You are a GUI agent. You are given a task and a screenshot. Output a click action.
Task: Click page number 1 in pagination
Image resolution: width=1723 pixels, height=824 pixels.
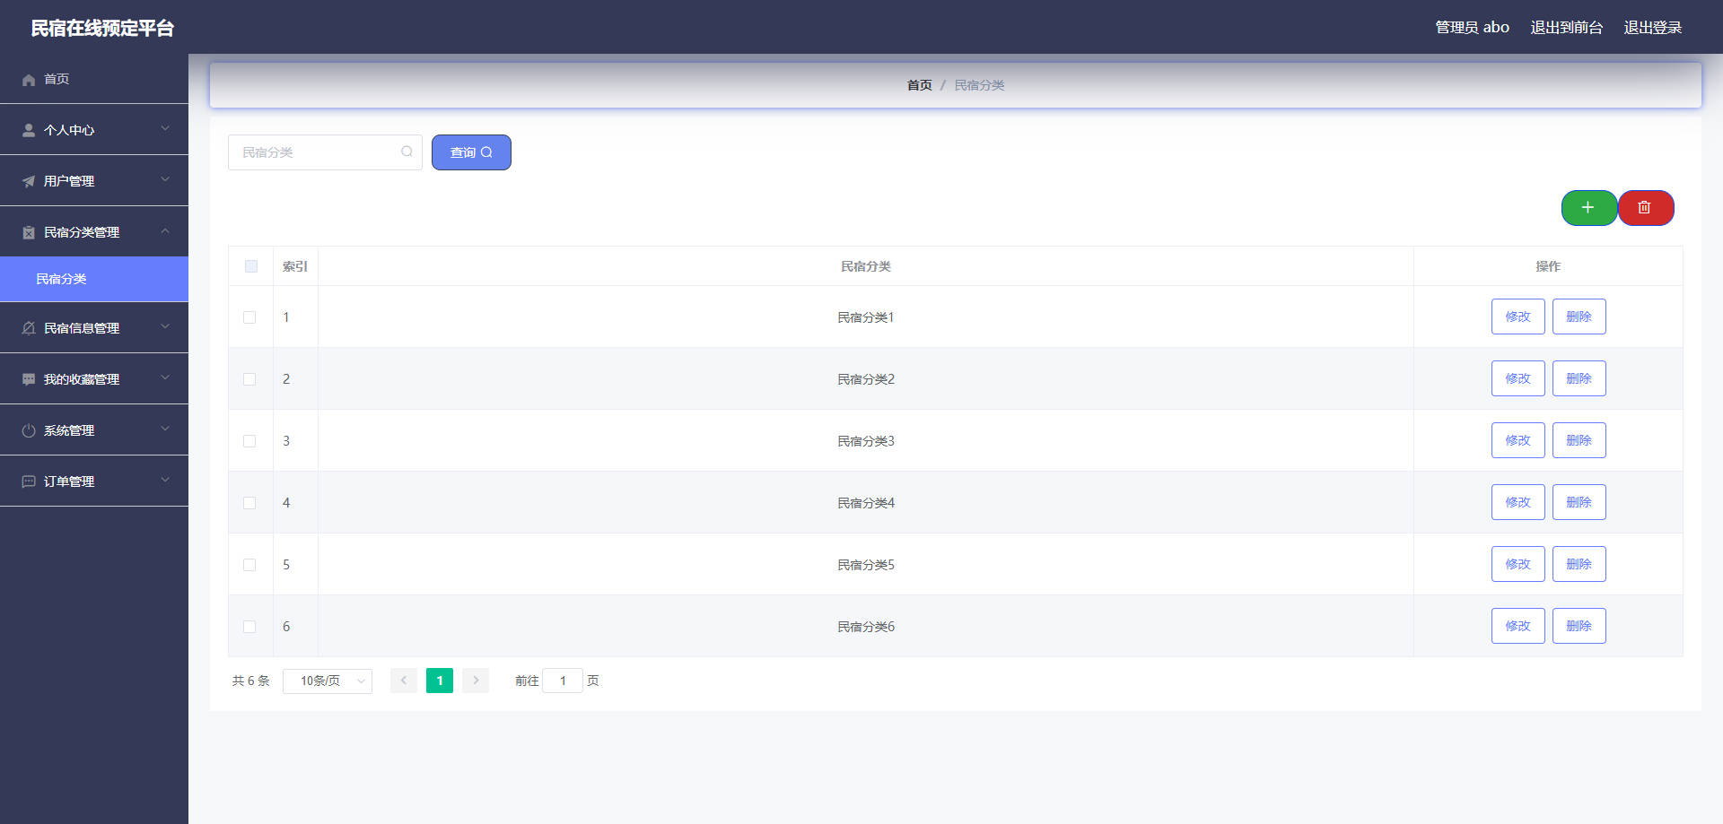pyautogui.click(x=440, y=681)
